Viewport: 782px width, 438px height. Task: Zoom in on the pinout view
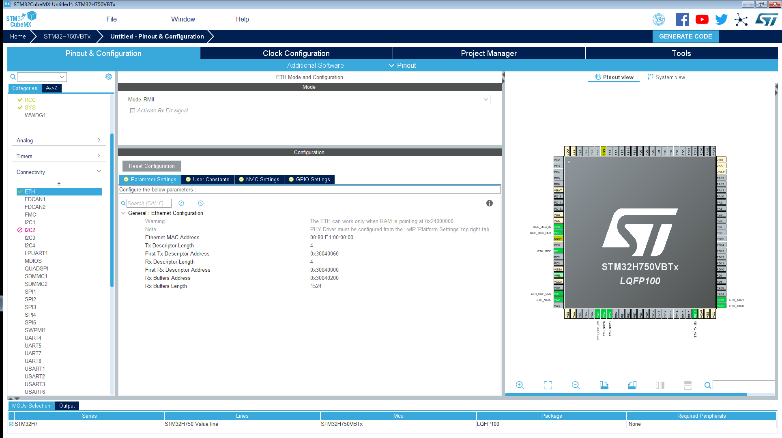[x=520, y=385]
